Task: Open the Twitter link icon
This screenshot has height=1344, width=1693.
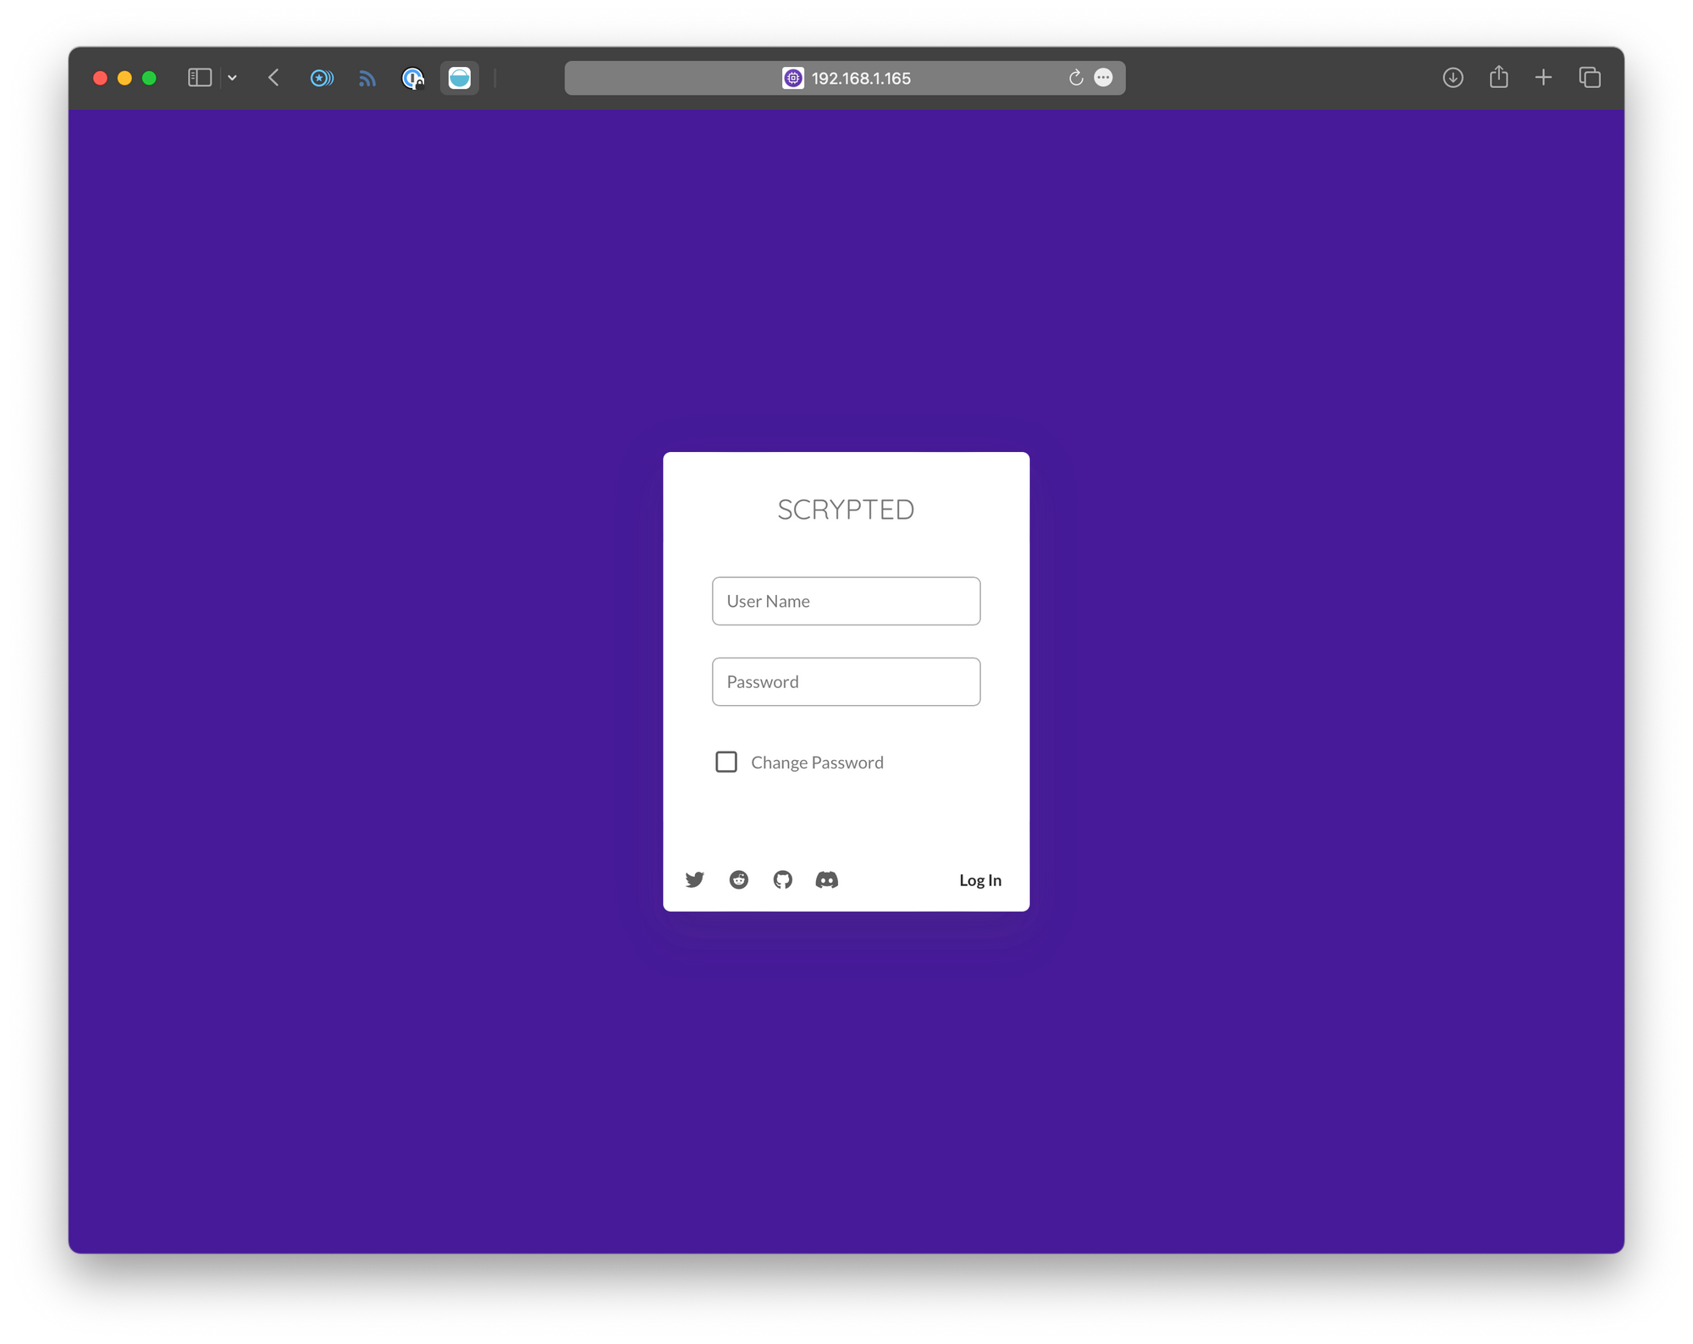Action: (x=694, y=880)
